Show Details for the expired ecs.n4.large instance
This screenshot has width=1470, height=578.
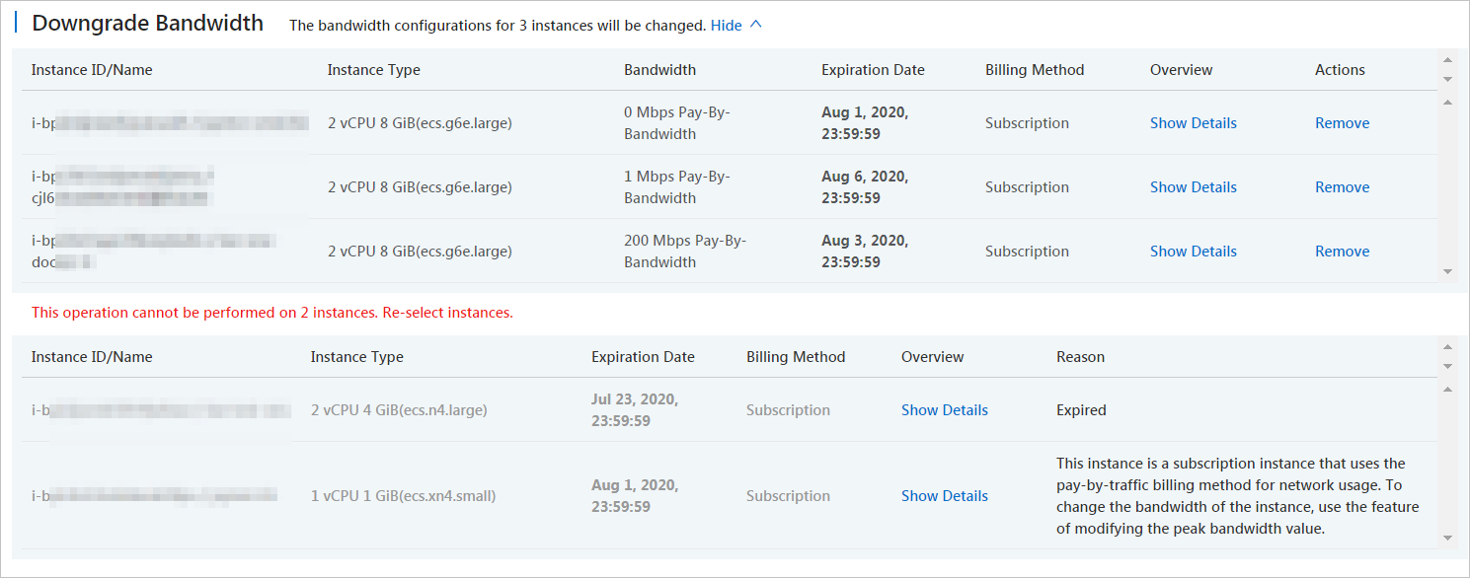(944, 410)
